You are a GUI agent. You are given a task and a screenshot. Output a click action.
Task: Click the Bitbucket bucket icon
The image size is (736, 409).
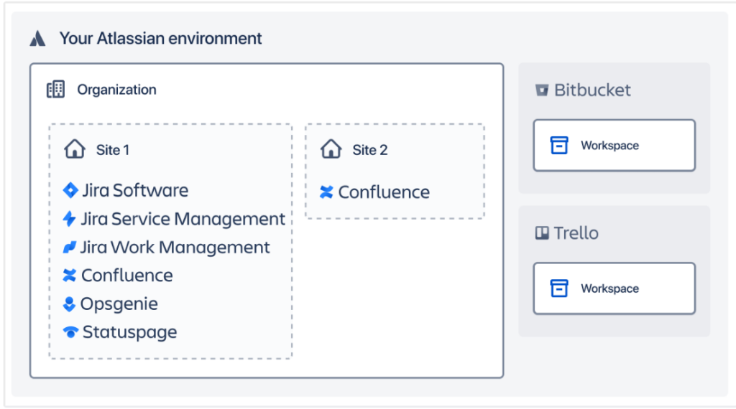click(542, 90)
